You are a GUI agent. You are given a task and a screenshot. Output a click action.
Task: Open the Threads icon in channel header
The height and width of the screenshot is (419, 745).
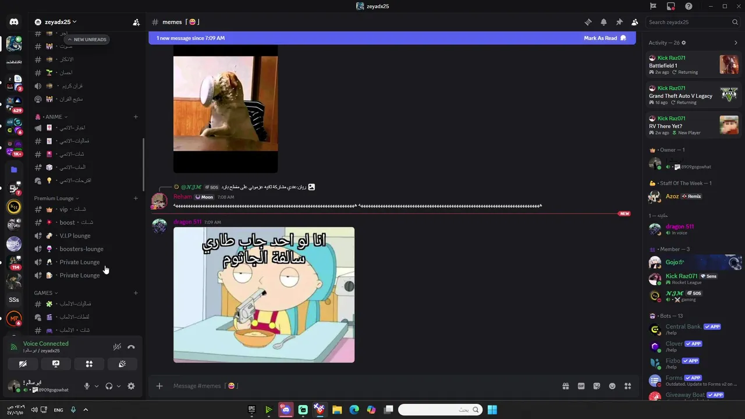[588, 22]
